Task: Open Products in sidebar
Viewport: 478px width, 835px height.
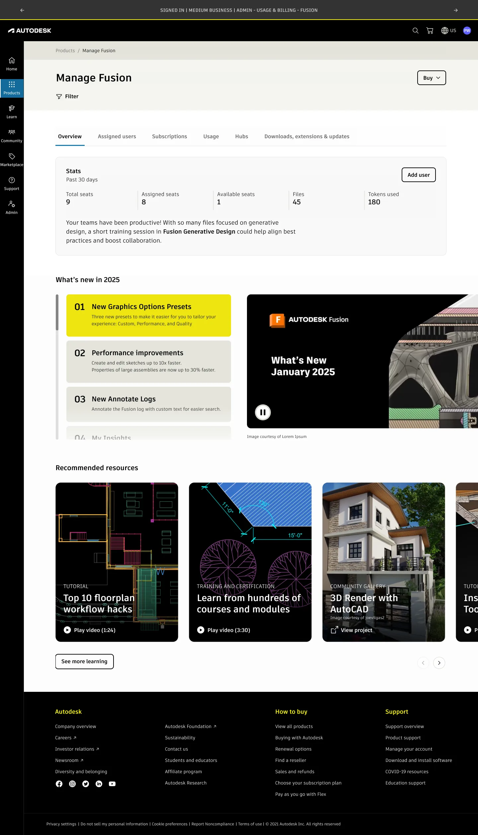Action: click(x=12, y=88)
